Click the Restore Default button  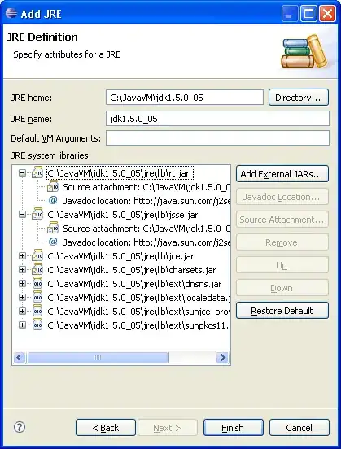tap(282, 311)
